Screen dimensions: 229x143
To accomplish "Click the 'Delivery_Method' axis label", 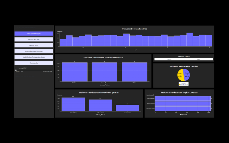I will point(100,115).
